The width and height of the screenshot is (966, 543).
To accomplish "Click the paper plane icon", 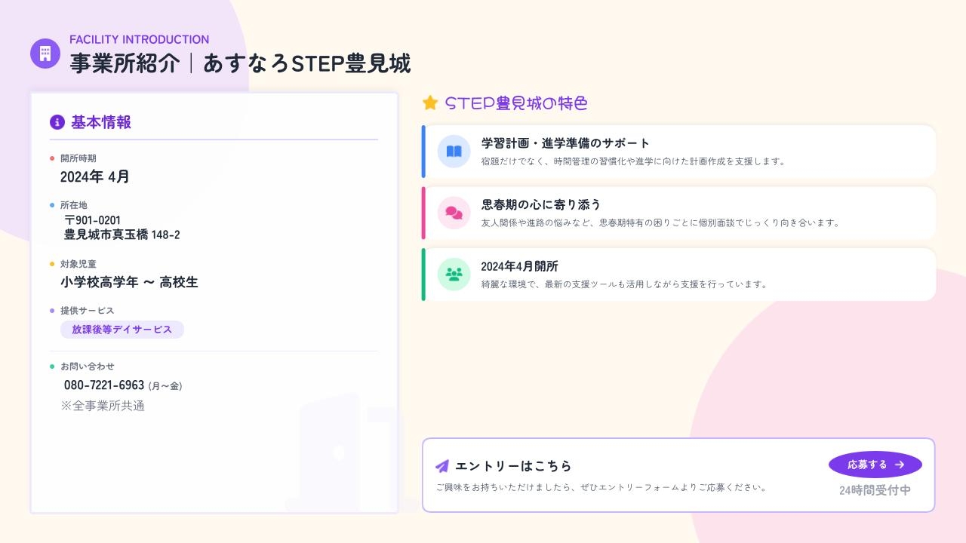I will (x=442, y=466).
